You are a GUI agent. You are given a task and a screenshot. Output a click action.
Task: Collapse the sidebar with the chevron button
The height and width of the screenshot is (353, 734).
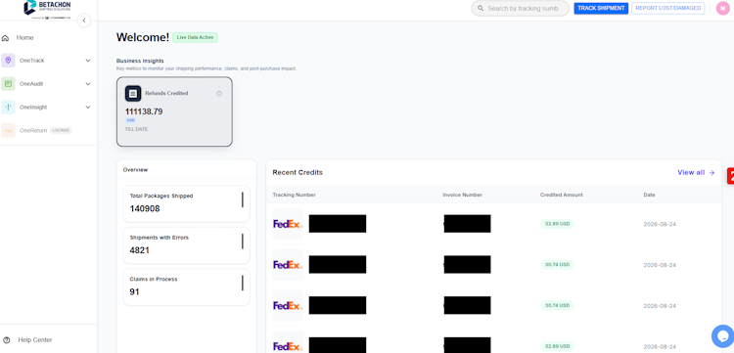84,21
